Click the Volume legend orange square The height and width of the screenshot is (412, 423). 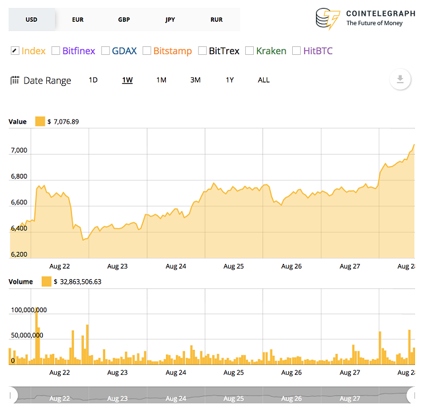click(x=46, y=282)
